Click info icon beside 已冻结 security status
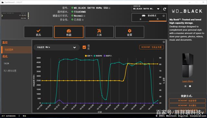The image size is (207, 118). (83, 20)
